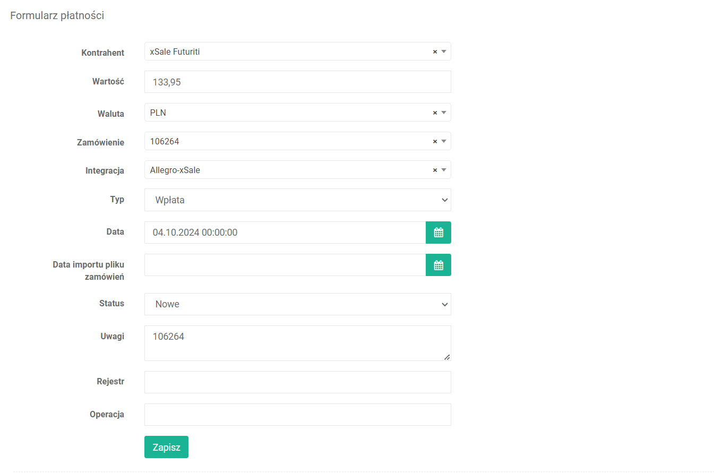Open the Zamówienie dropdown list
This screenshot has width=714, height=473.
[x=444, y=142]
